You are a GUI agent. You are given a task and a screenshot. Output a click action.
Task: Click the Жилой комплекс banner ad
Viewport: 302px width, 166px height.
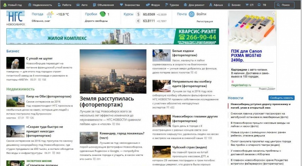pyautogui.click(x=113, y=37)
